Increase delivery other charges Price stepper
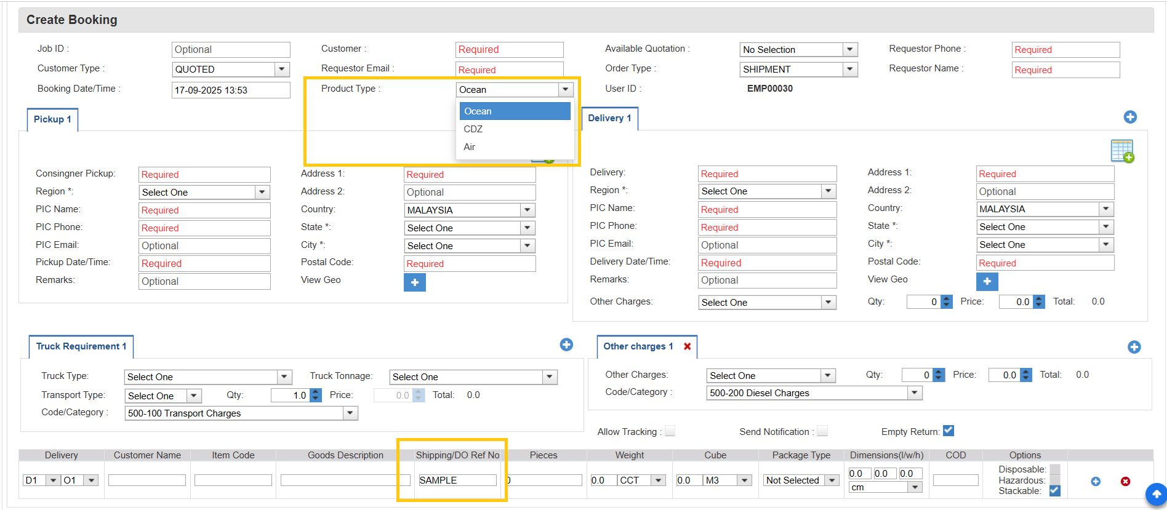1167x510 pixels. coord(1039,298)
